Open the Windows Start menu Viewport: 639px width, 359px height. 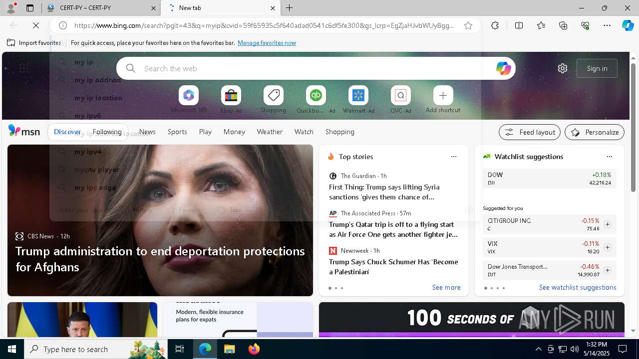pos(12,349)
